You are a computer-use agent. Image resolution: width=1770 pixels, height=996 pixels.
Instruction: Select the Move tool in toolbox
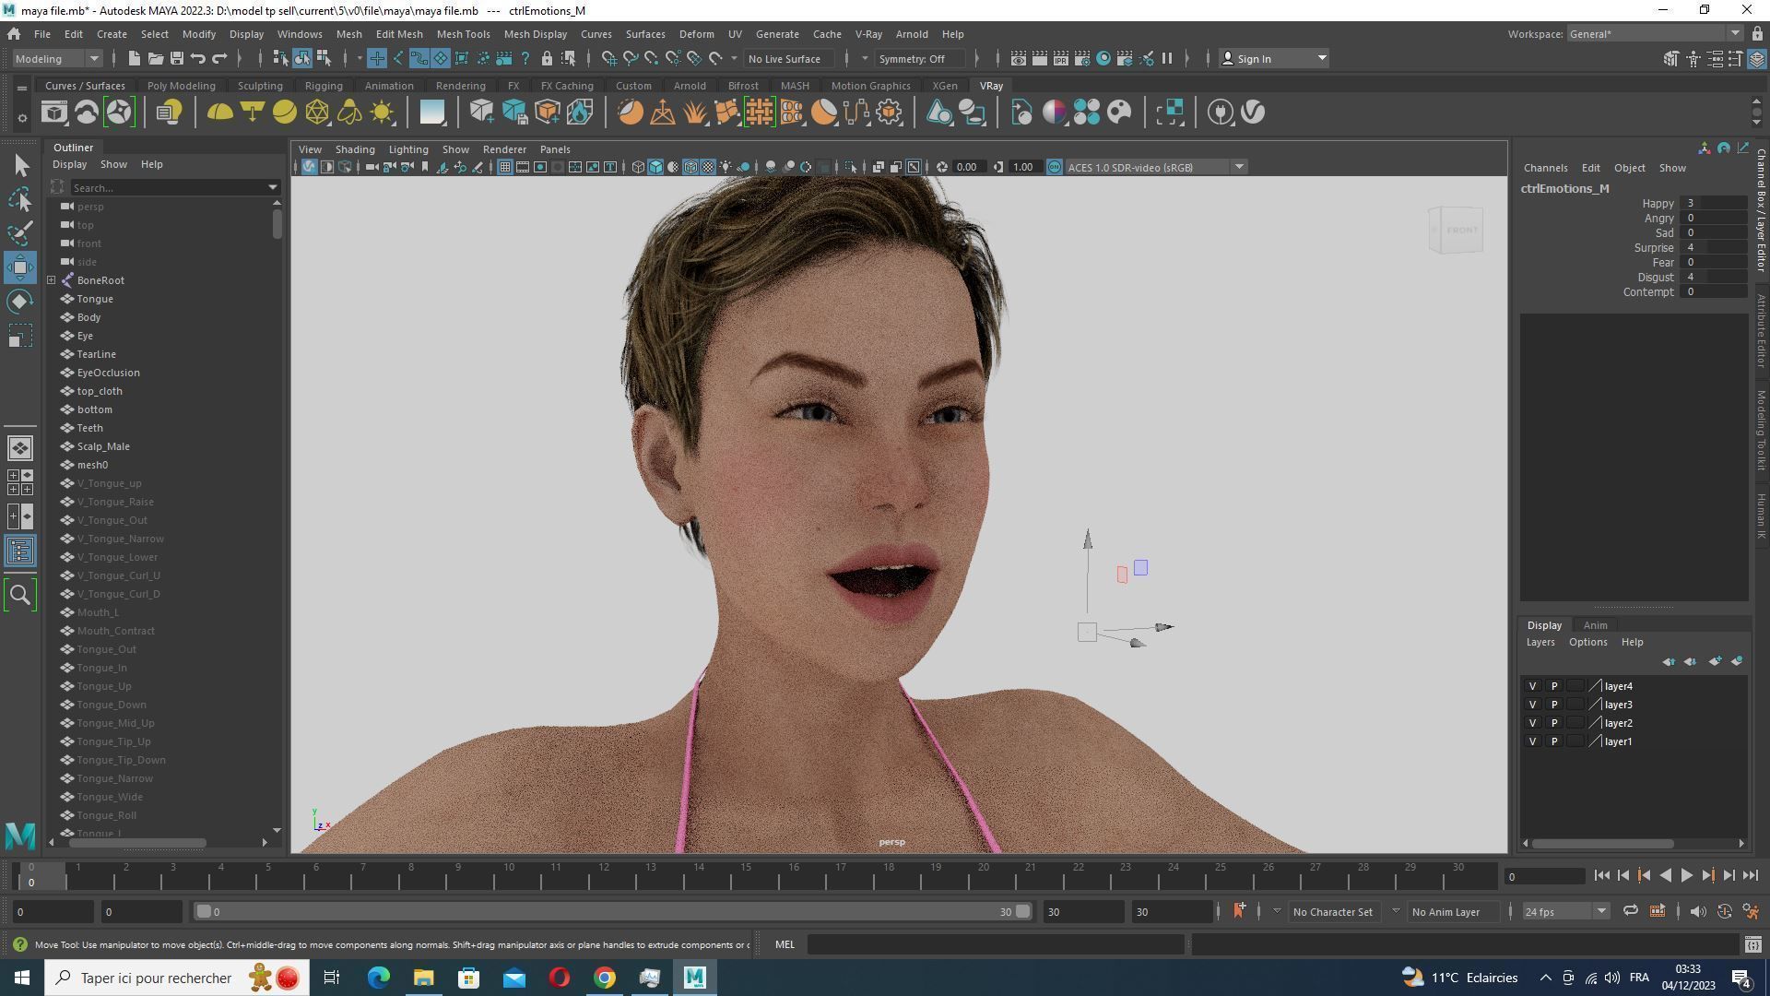click(20, 267)
